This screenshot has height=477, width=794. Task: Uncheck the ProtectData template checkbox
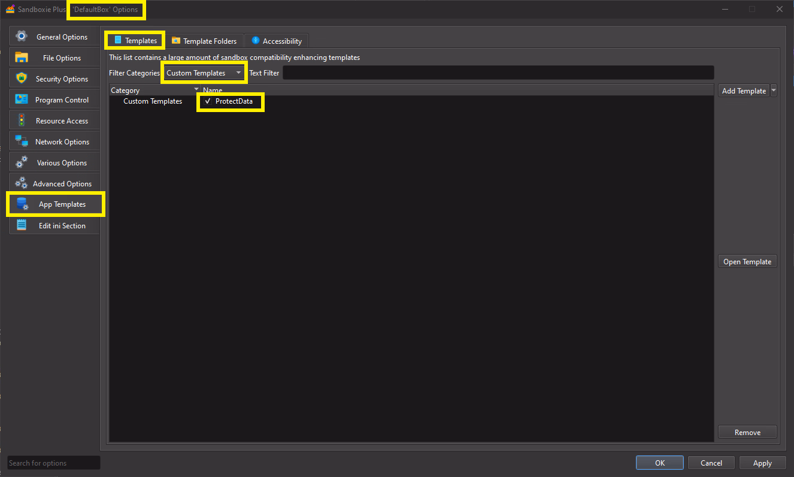(x=208, y=101)
